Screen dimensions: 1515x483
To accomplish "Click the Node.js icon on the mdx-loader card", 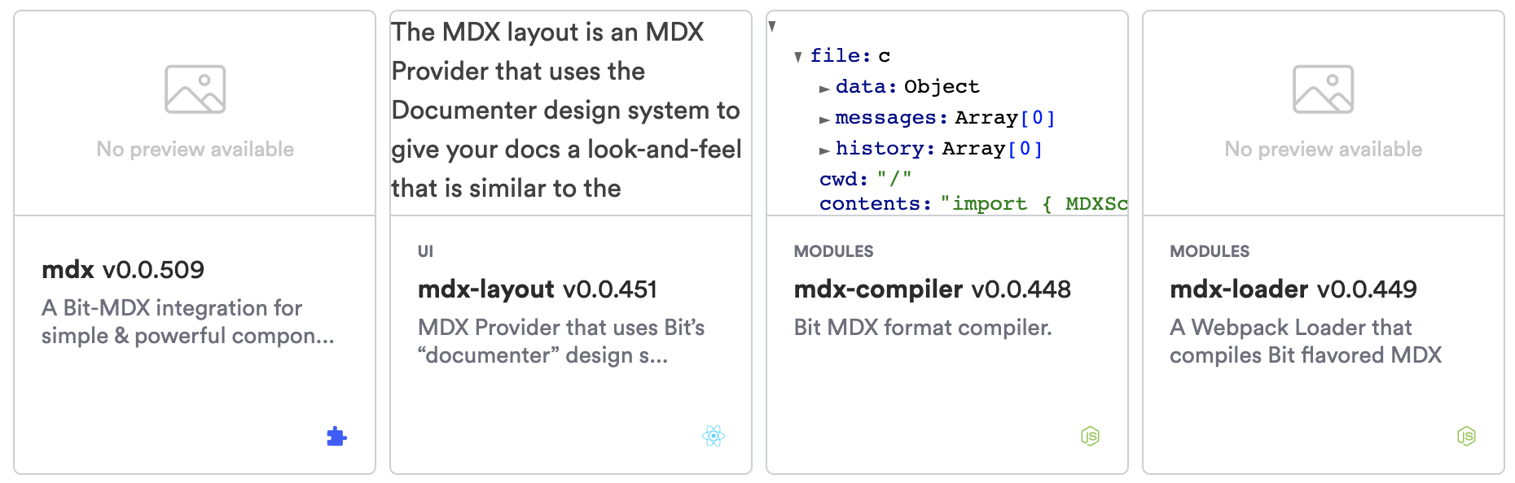I will click(x=1466, y=437).
